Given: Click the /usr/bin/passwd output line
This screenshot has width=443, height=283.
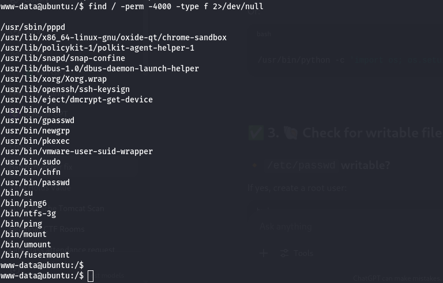Looking at the screenshot, I should [35, 182].
